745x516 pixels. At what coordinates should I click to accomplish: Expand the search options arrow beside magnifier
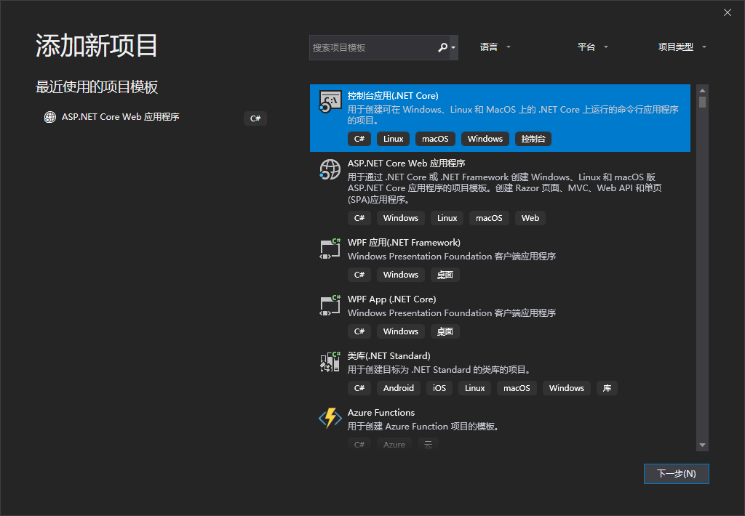pyautogui.click(x=453, y=47)
